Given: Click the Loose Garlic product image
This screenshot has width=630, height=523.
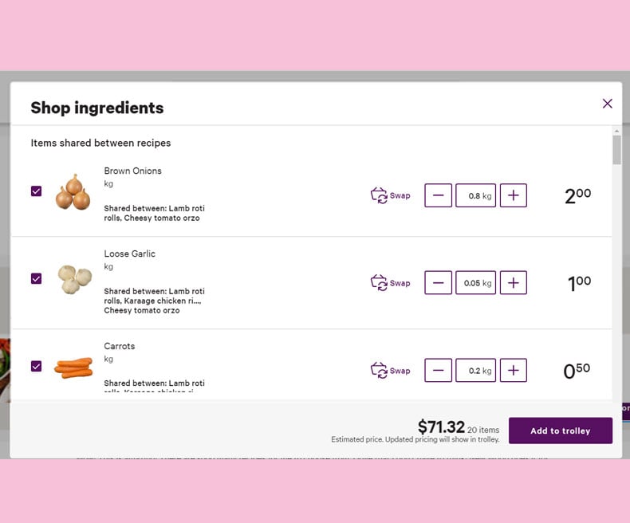Looking at the screenshot, I should point(74,279).
